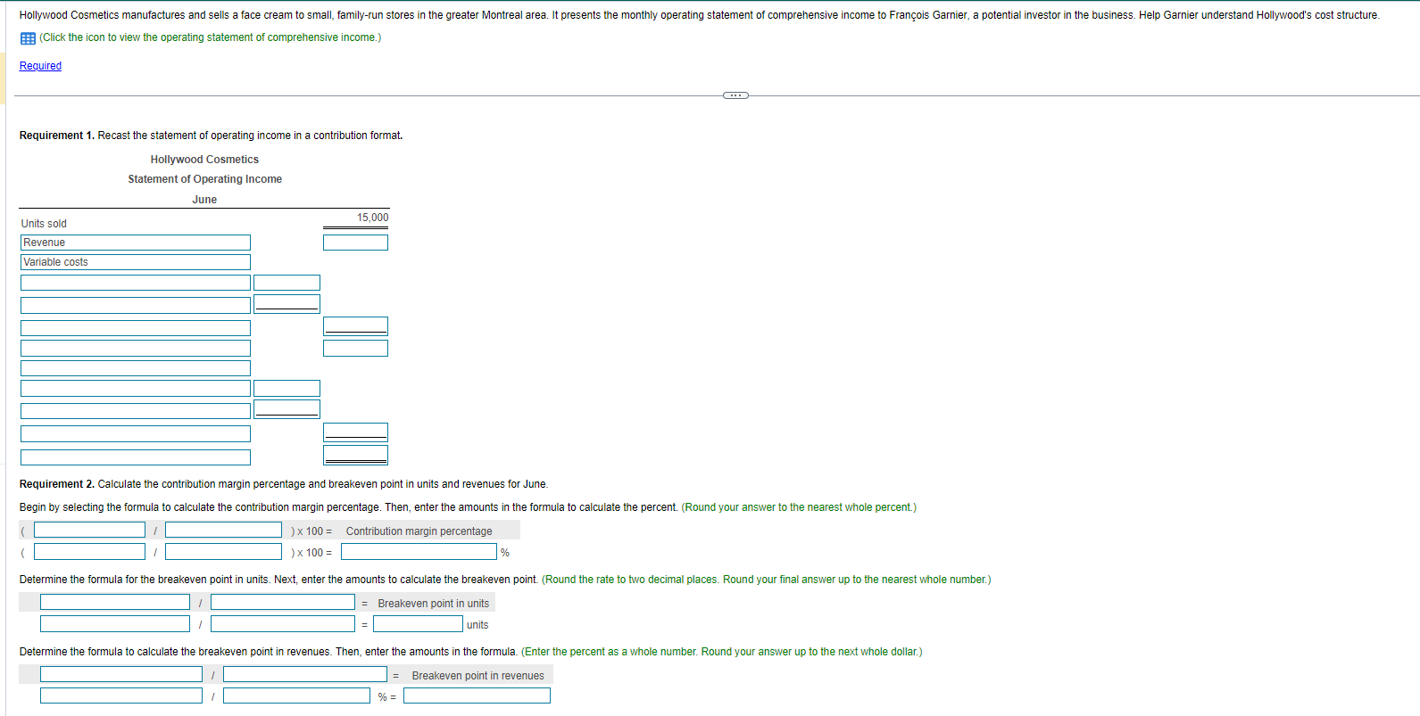This screenshot has height=716, width=1420.
Task: Click the green 'Round your answer to the nearest whole percent' note
Action: (x=799, y=507)
